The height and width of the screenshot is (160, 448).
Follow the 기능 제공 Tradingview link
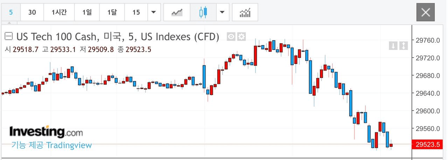[x=51, y=145]
